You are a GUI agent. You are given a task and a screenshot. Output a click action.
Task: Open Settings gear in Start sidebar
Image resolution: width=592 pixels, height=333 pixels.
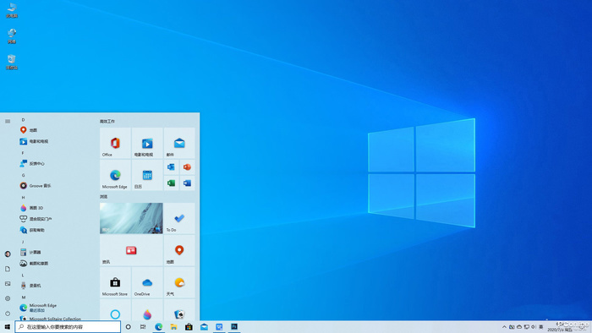point(8,298)
